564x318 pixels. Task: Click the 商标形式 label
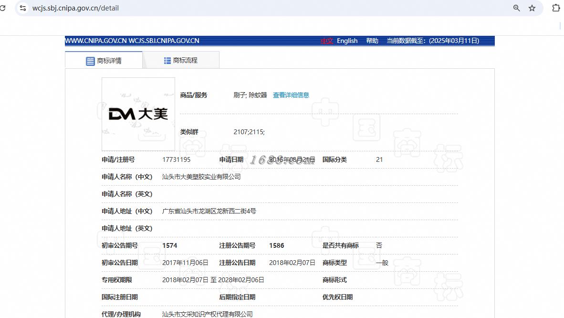click(334, 280)
